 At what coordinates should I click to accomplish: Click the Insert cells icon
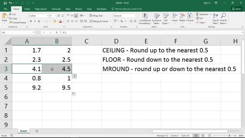pyautogui.click(x=175, y=16)
